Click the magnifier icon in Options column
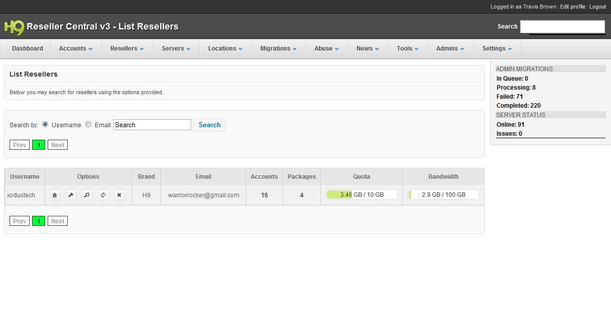Viewport: 611px width, 328px height. click(87, 195)
